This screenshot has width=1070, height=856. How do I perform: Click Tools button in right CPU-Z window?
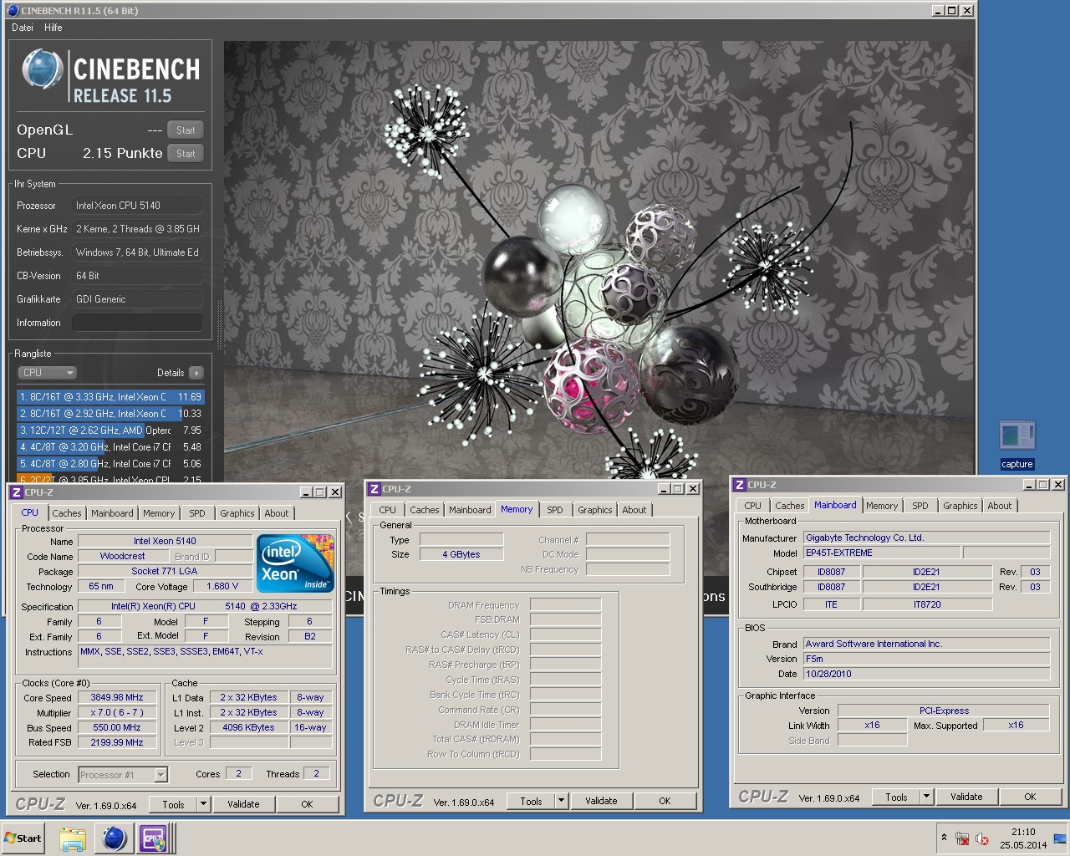pyautogui.click(x=896, y=797)
